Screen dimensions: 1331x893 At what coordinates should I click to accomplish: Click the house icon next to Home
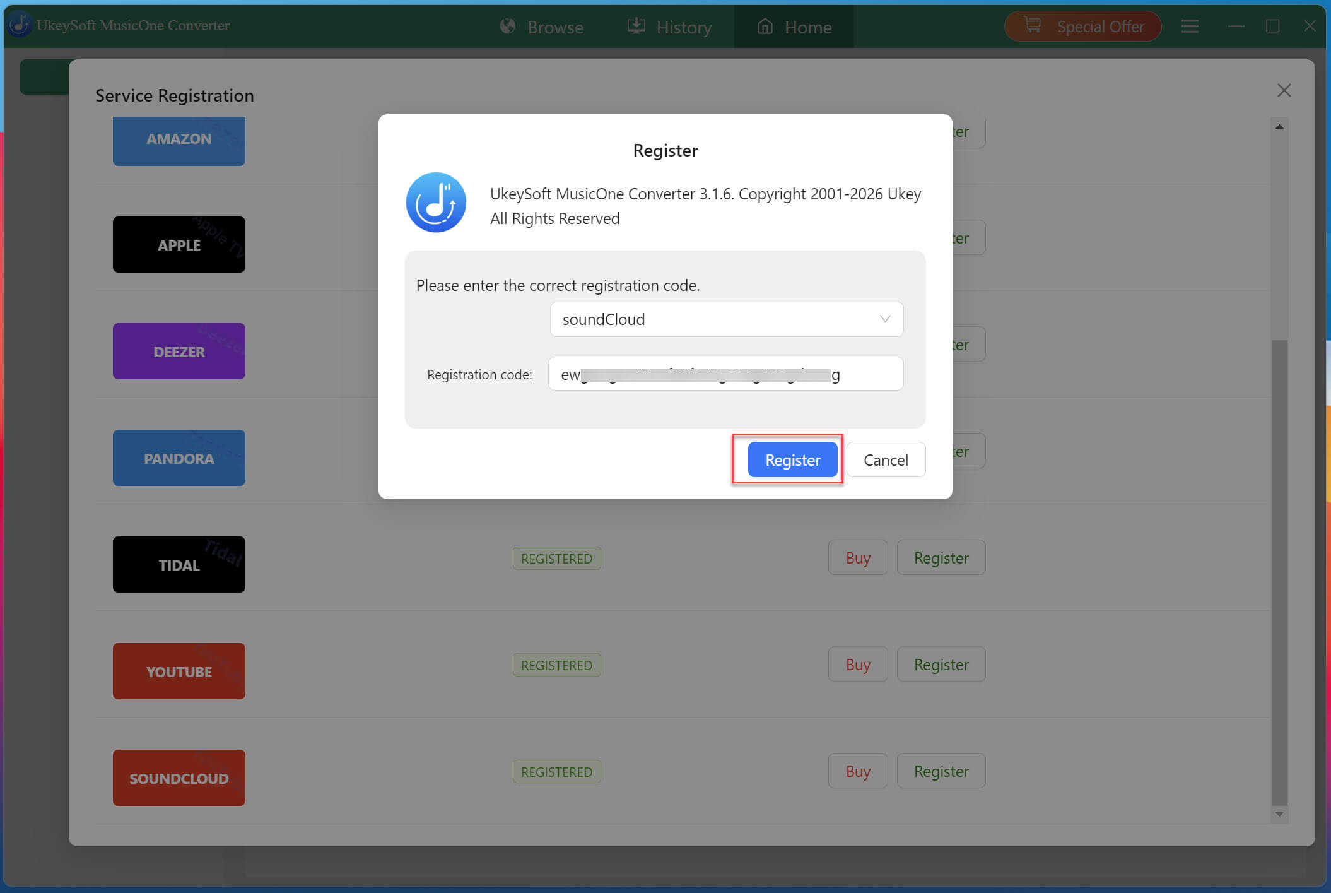pyautogui.click(x=765, y=26)
